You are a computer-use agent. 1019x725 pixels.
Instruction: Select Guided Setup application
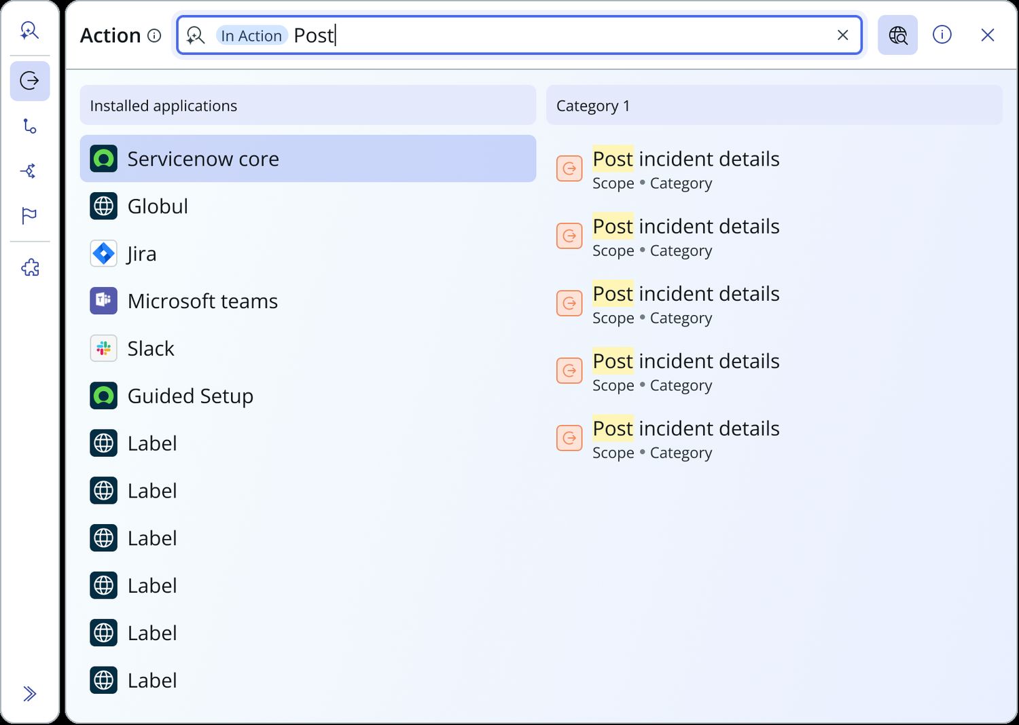point(308,396)
